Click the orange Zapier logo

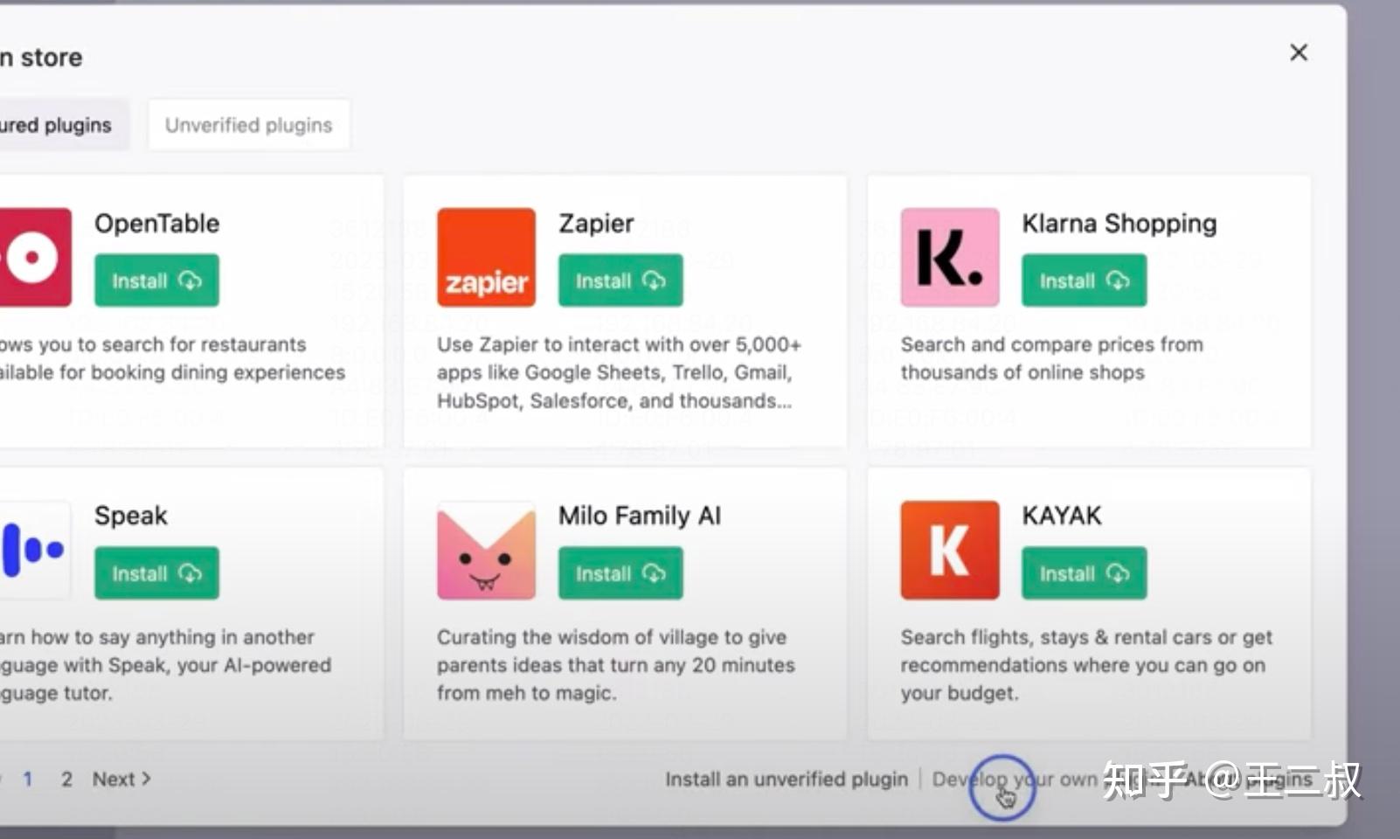[486, 258]
